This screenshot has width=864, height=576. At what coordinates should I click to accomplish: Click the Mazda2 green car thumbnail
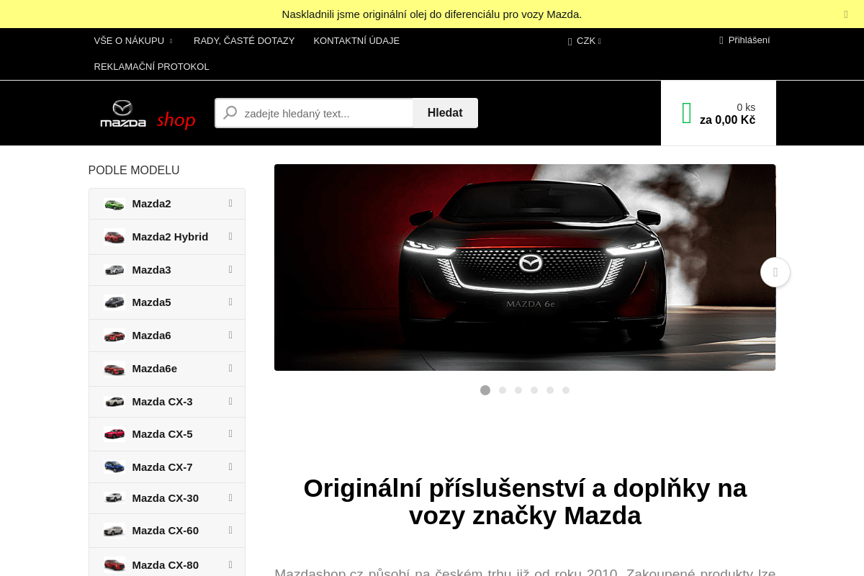pyautogui.click(x=114, y=204)
